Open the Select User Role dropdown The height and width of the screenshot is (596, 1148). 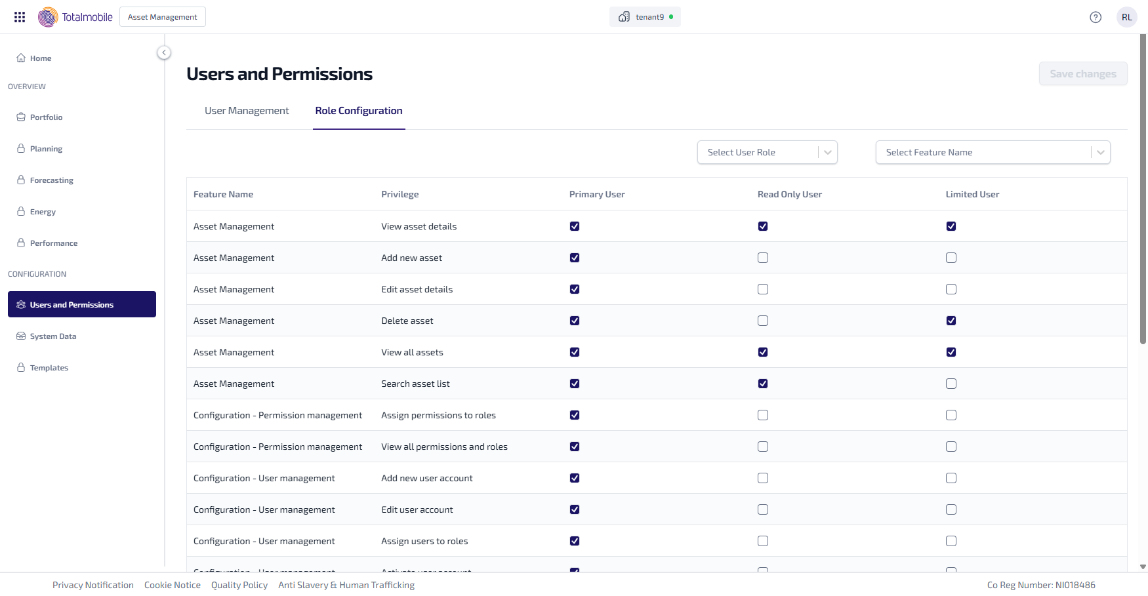click(x=767, y=152)
